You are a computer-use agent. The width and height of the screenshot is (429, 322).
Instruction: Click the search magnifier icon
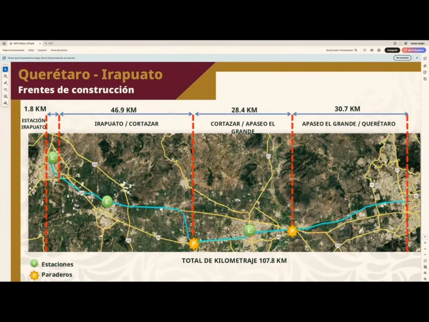(356, 50)
